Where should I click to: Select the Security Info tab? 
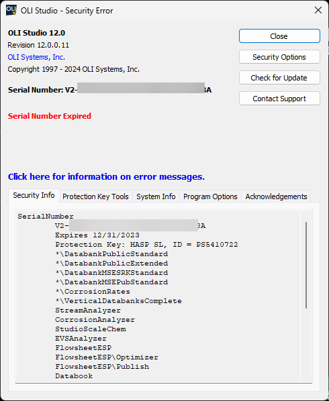point(34,196)
